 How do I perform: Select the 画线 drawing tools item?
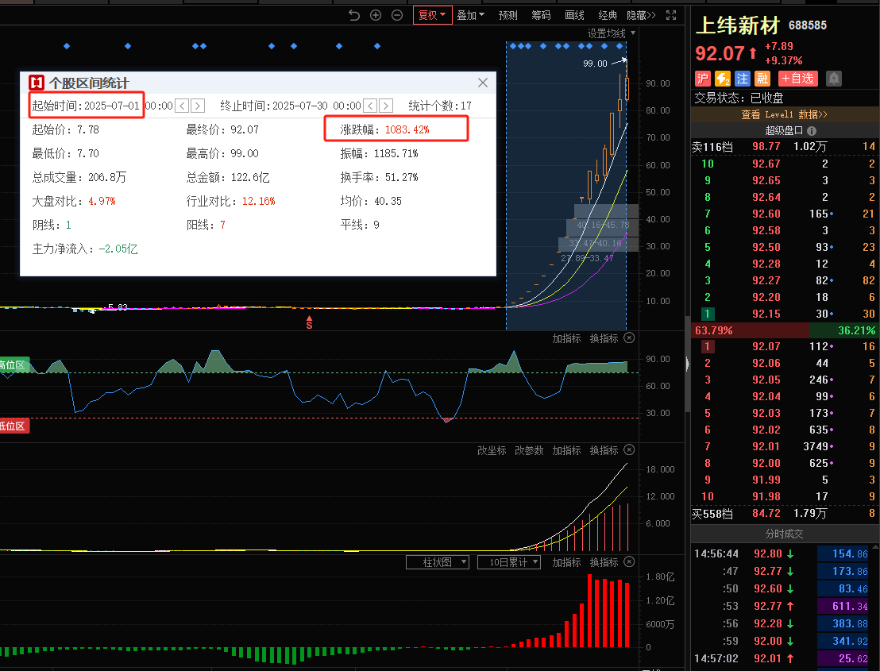pyautogui.click(x=574, y=15)
